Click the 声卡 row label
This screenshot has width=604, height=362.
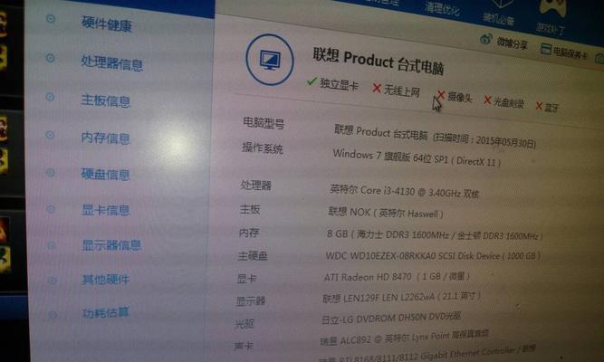pos(244,347)
